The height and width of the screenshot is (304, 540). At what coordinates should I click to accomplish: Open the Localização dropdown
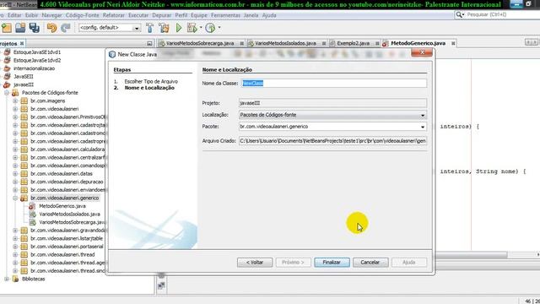[423, 115]
